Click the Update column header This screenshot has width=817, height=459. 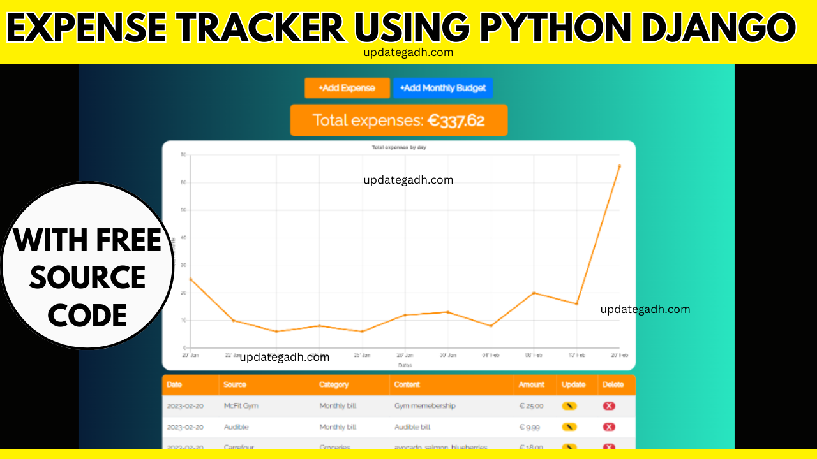pyautogui.click(x=573, y=384)
